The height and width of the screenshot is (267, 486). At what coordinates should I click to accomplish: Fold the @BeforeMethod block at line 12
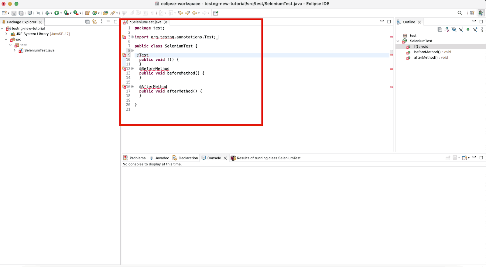tap(132, 69)
